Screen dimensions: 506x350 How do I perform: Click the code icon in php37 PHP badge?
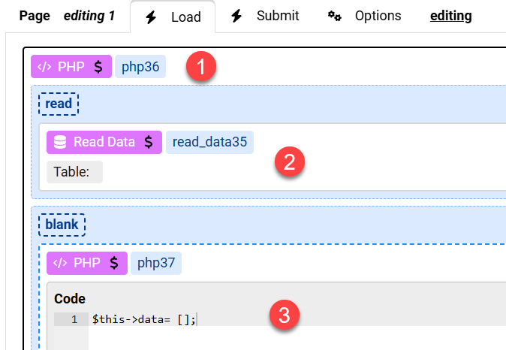click(60, 263)
